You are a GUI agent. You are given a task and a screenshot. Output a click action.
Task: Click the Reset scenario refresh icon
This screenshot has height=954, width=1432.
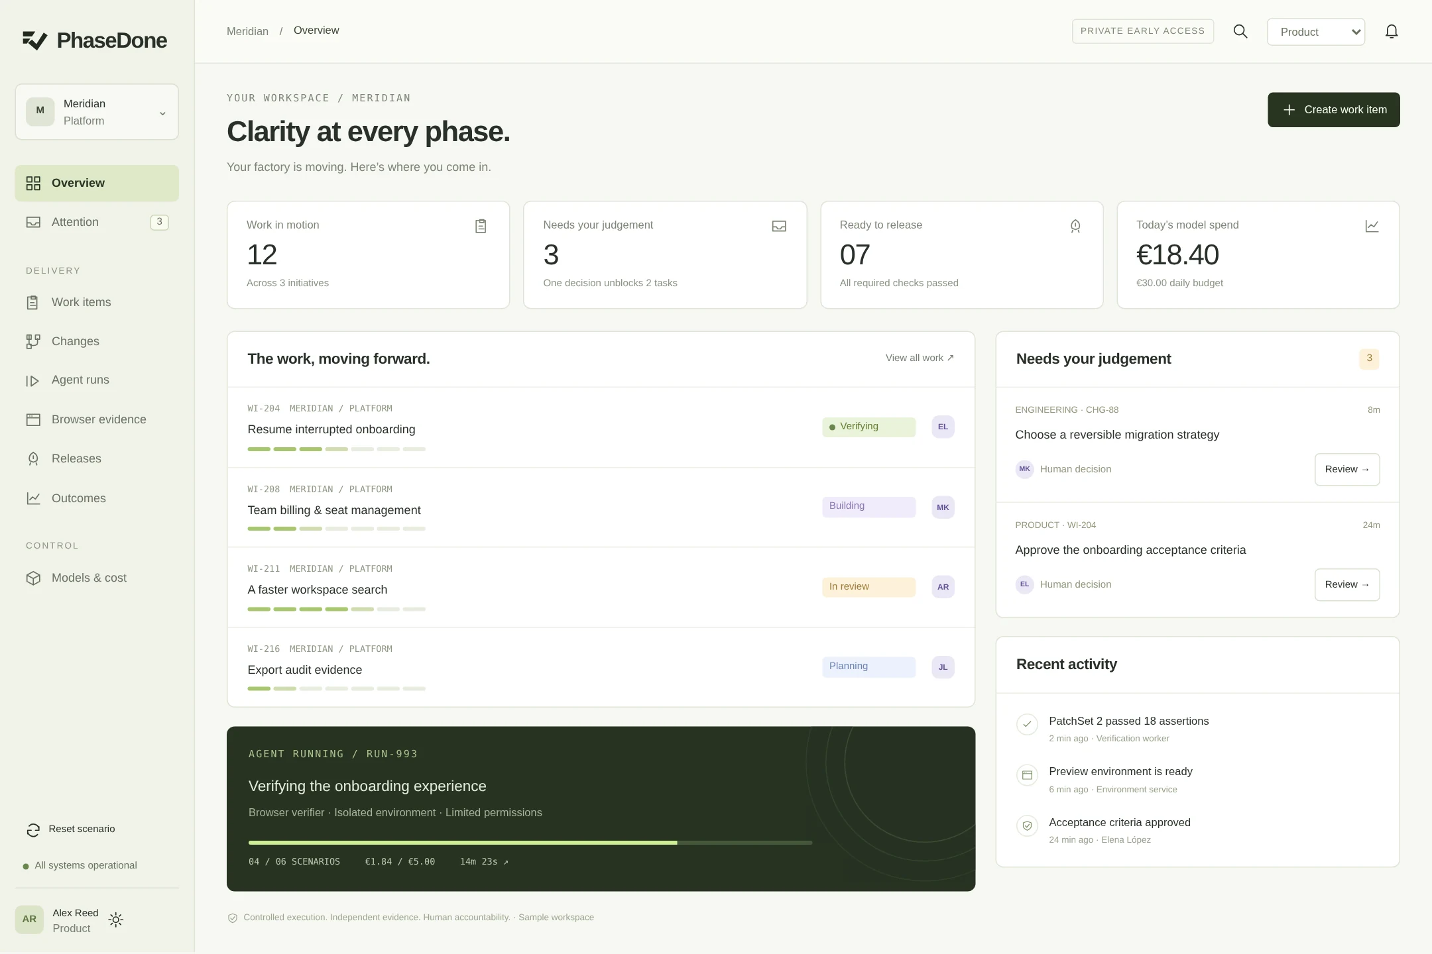point(33,829)
